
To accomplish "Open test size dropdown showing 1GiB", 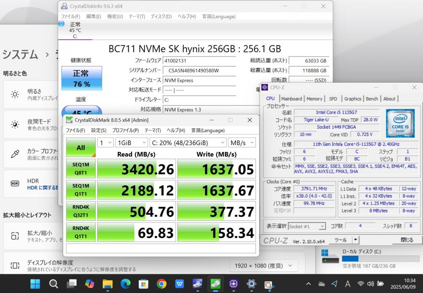I will click(x=132, y=143).
